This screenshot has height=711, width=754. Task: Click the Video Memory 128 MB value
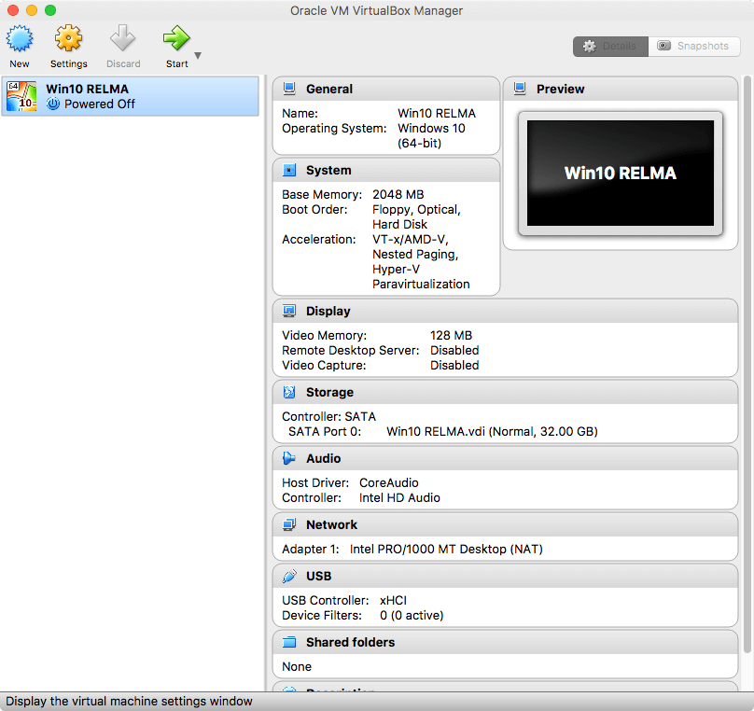pos(451,335)
